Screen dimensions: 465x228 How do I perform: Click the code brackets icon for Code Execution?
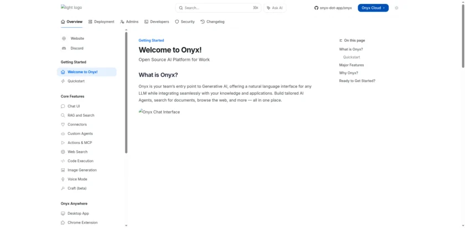point(63,161)
